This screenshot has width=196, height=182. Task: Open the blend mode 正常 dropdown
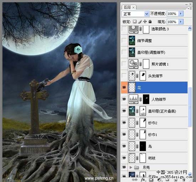tap(135, 14)
